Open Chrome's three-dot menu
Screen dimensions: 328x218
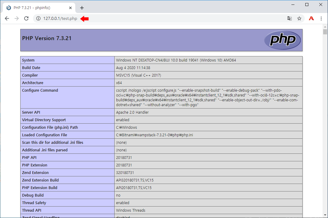321,19
